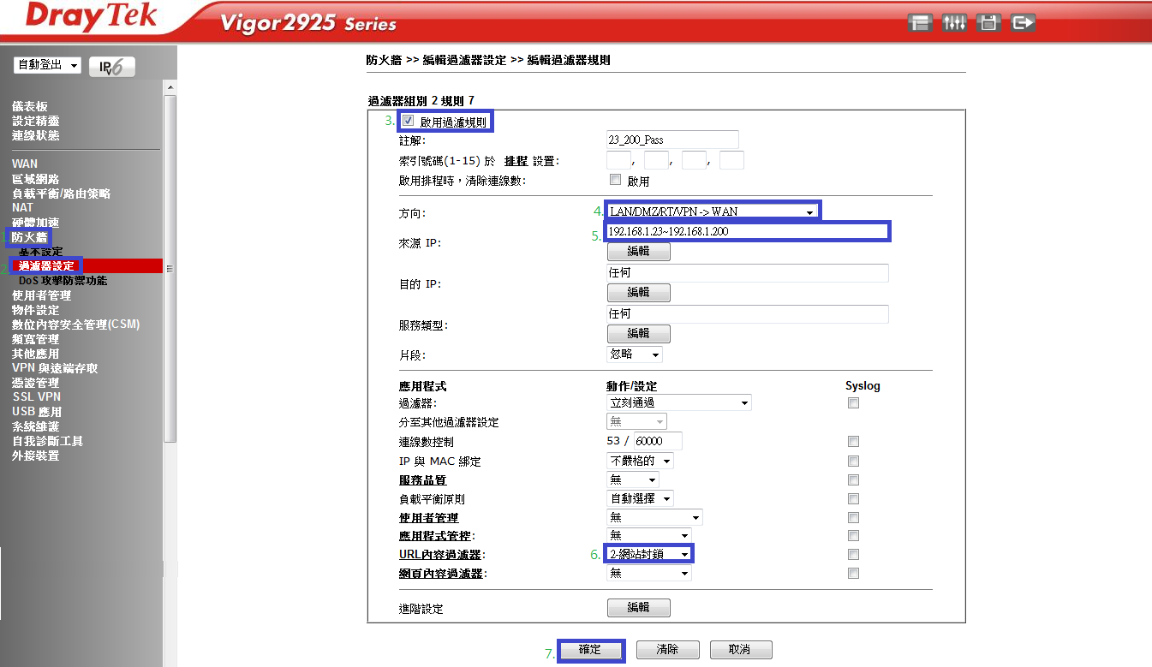This screenshot has width=1152, height=667.
Task: Open 外接裝置 in the sidebar
Action: pyautogui.click(x=36, y=456)
